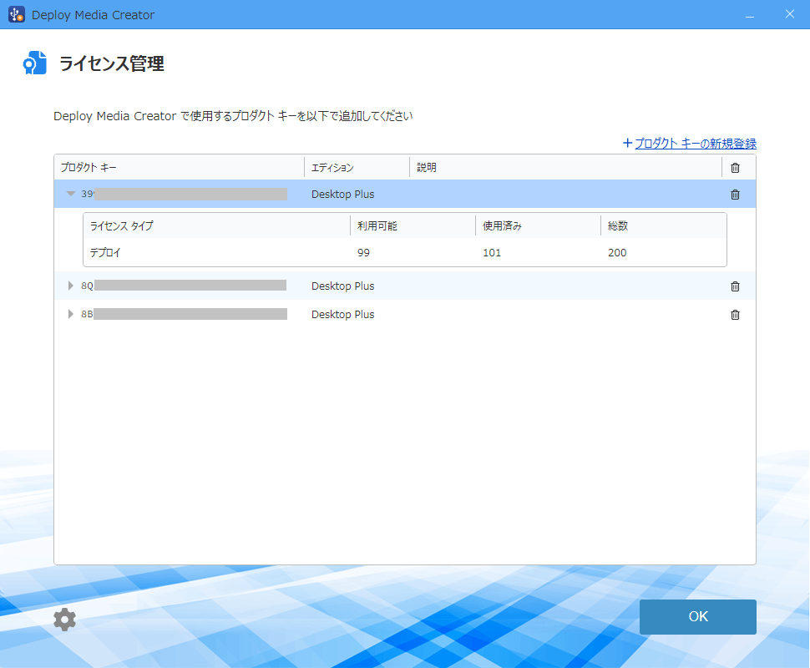The image size is (810, 668).
Task: Delete the product key starting with 39
Action: pos(735,195)
